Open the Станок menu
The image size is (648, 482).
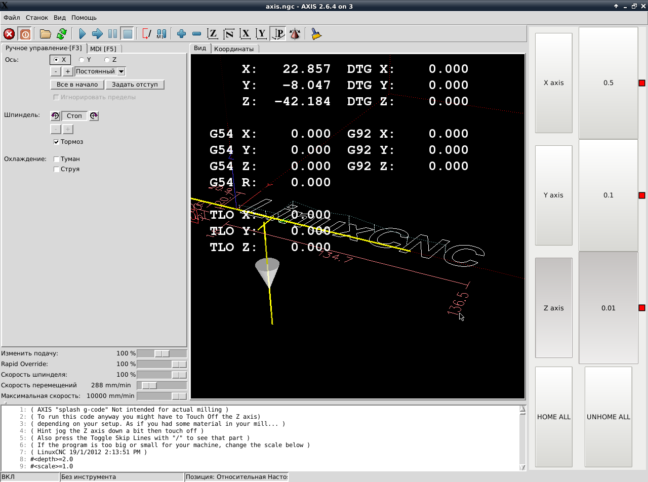pyautogui.click(x=37, y=17)
